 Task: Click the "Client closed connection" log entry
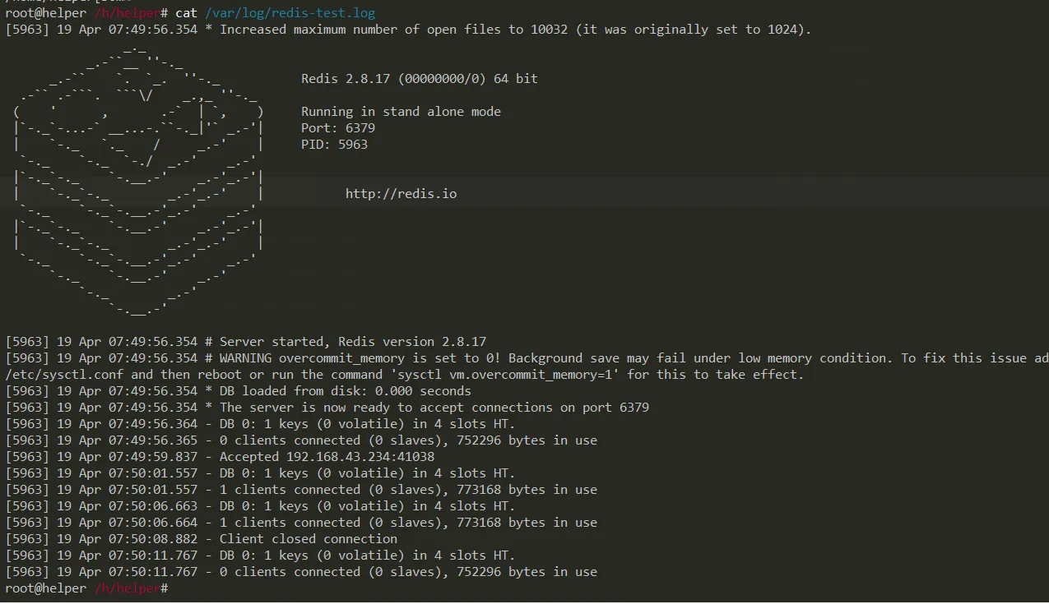[308, 539]
